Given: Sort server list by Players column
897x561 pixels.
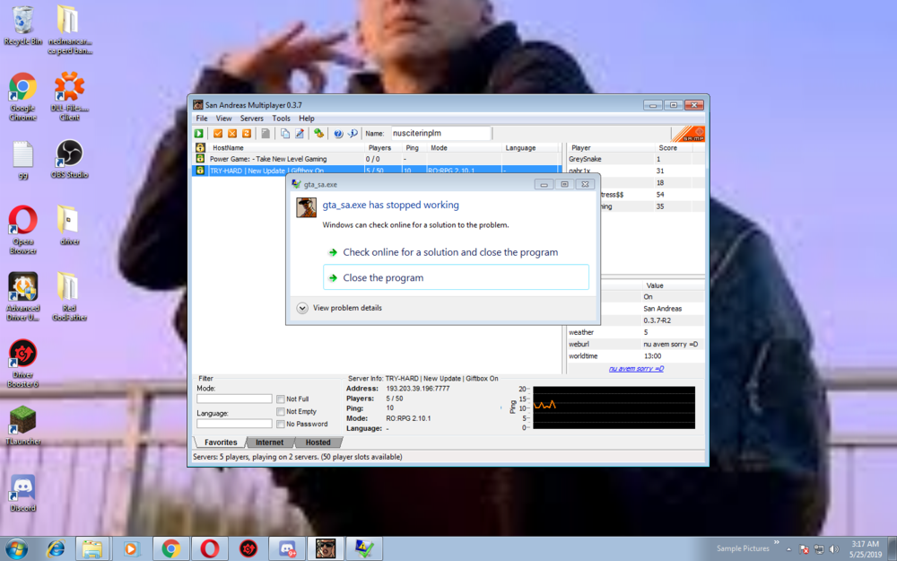Looking at the screenshot, I should (382, 148).
